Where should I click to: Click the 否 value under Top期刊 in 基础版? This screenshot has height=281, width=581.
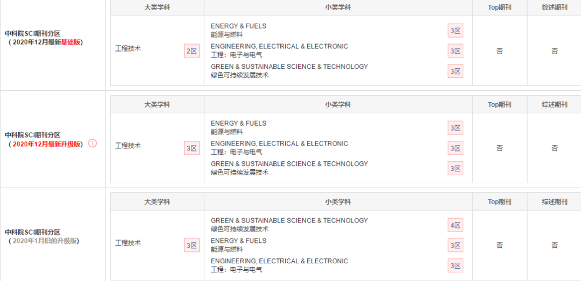click(499, 51)
